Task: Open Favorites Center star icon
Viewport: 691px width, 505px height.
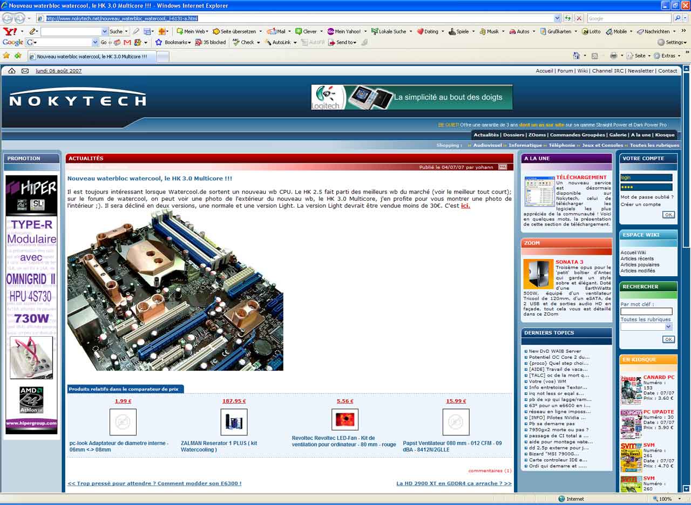Action: [6, 56]
